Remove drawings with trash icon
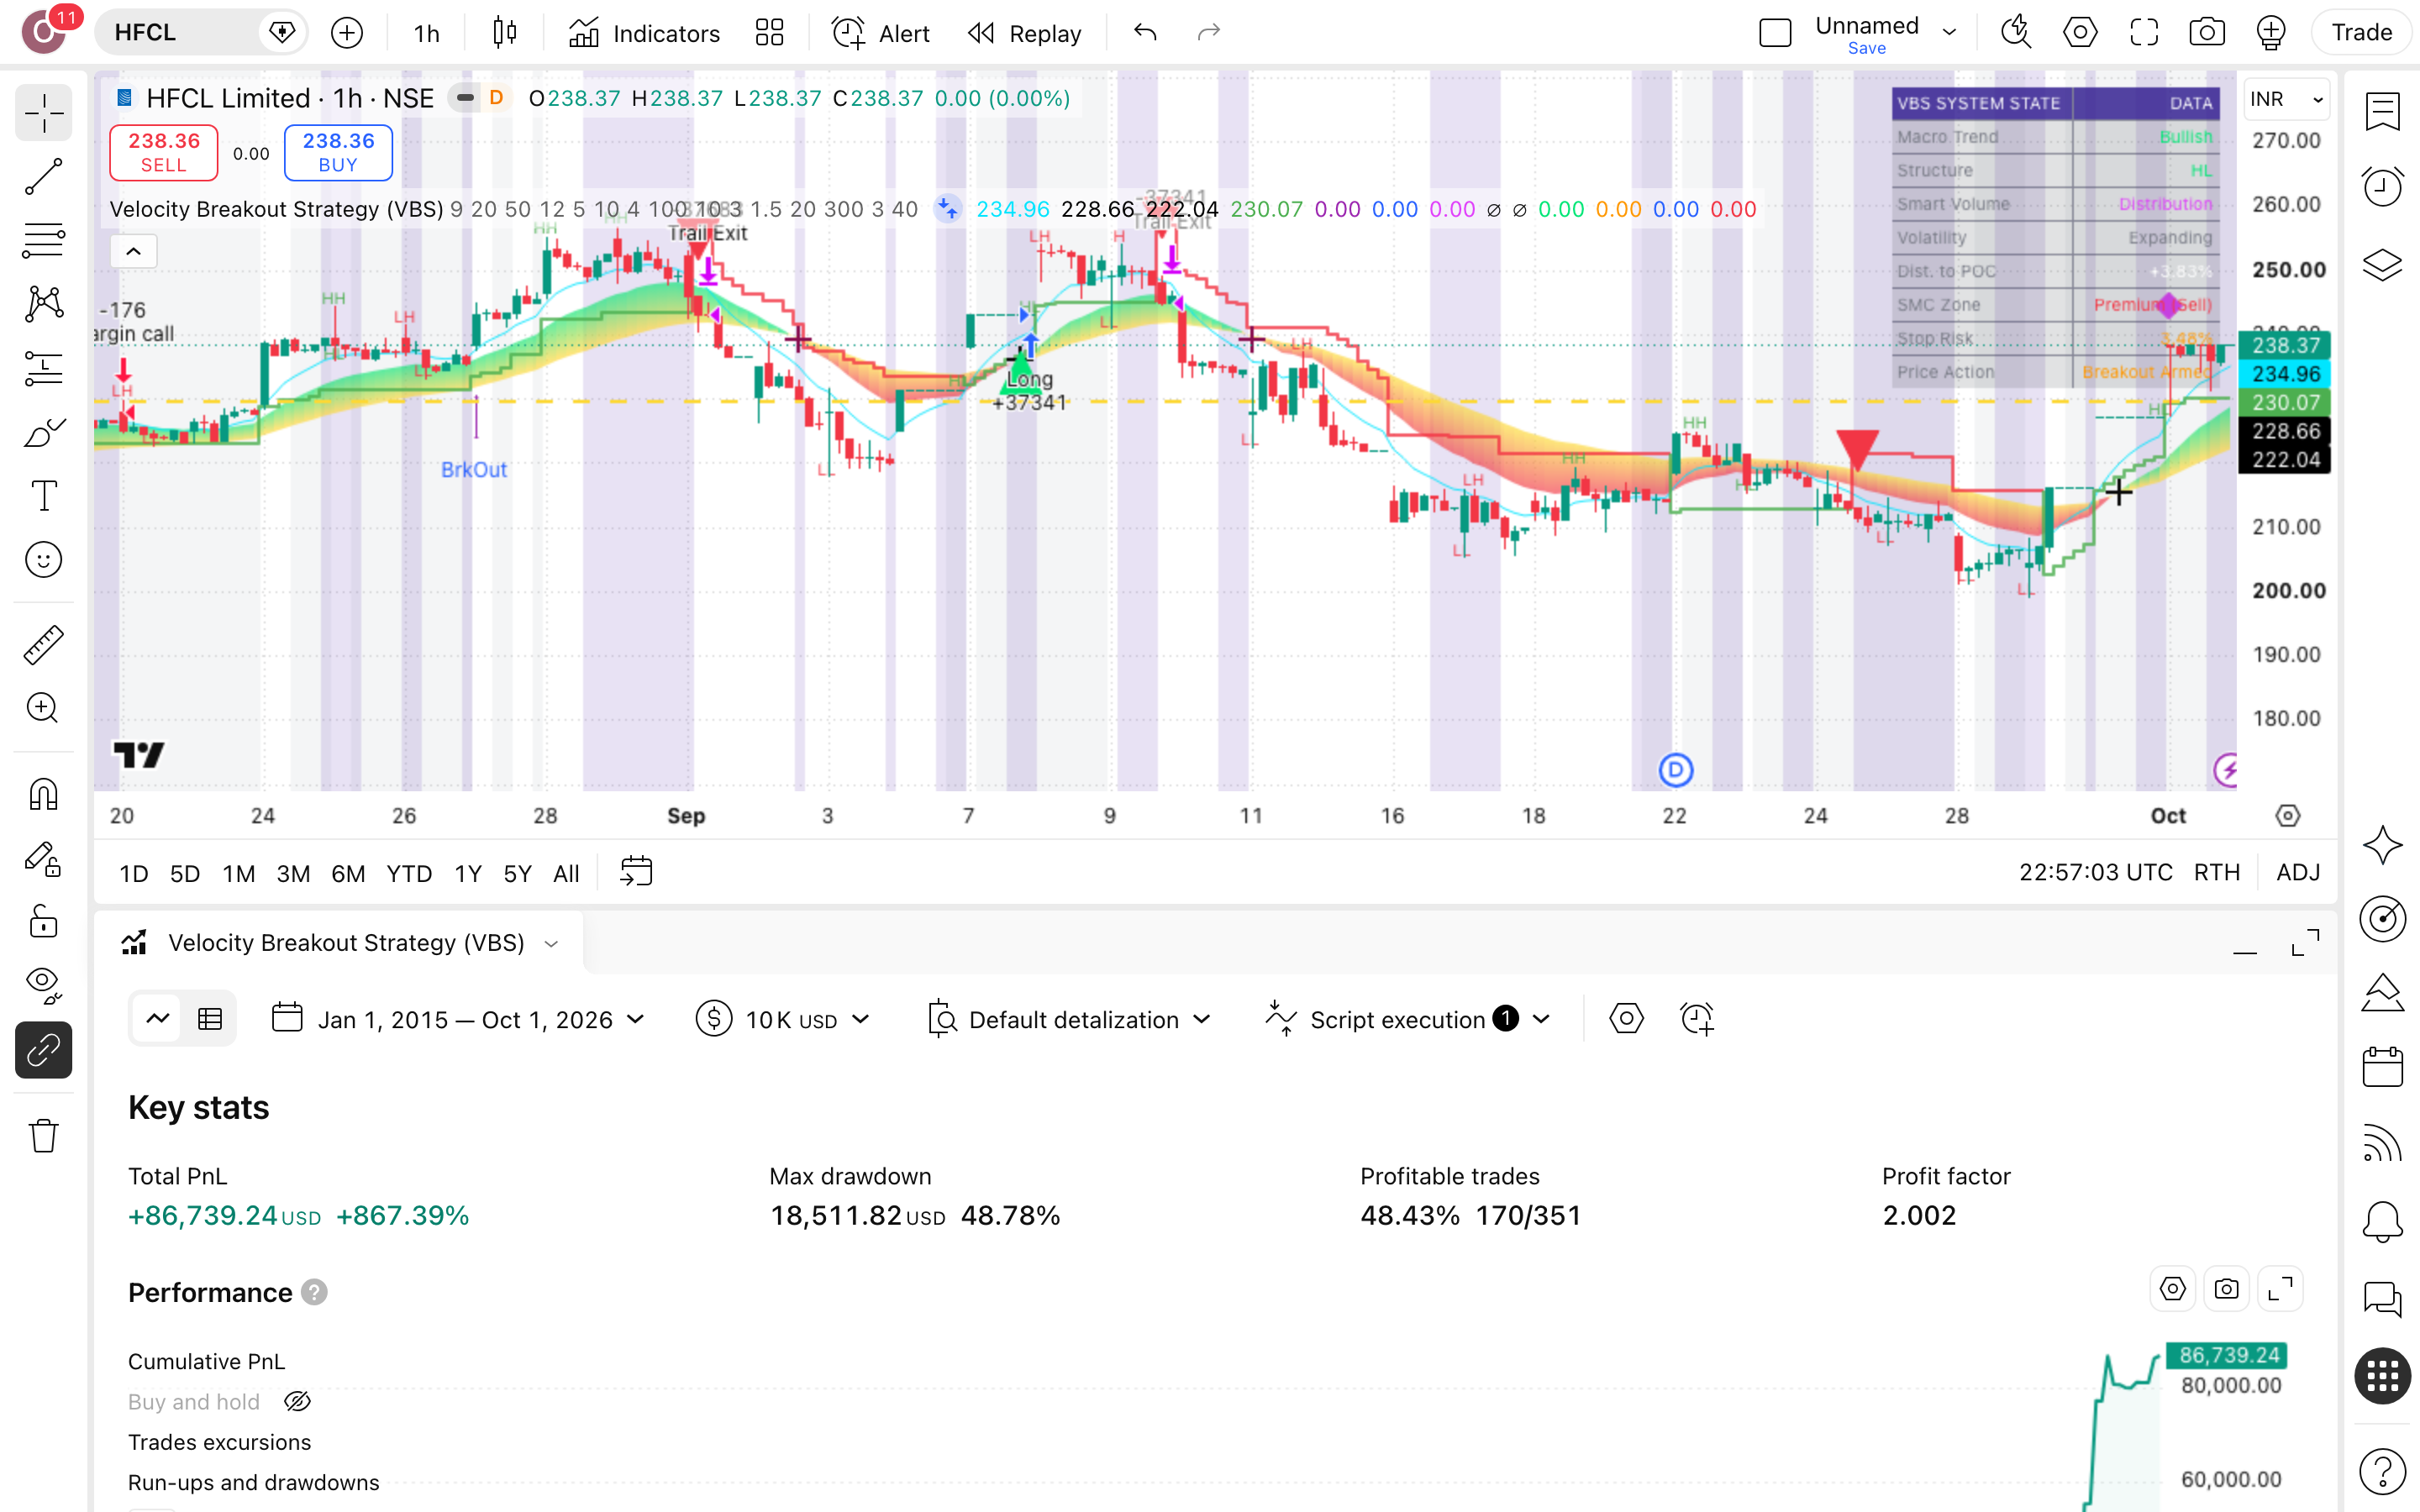This screenshot has width=2420, height=1512. coord(43,1136)
